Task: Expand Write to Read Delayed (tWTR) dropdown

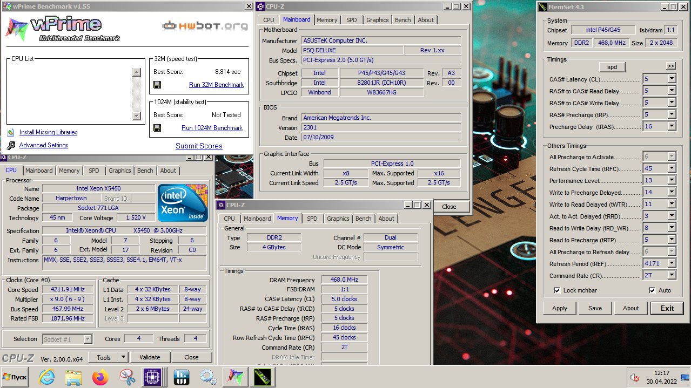Action: point(672,204)
